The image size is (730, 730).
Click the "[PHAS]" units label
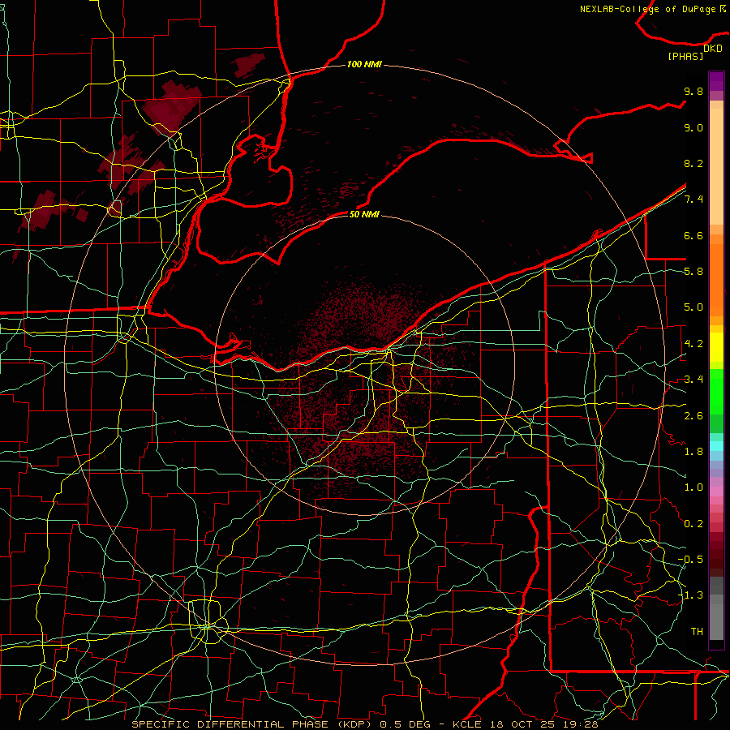click(685, 57)
